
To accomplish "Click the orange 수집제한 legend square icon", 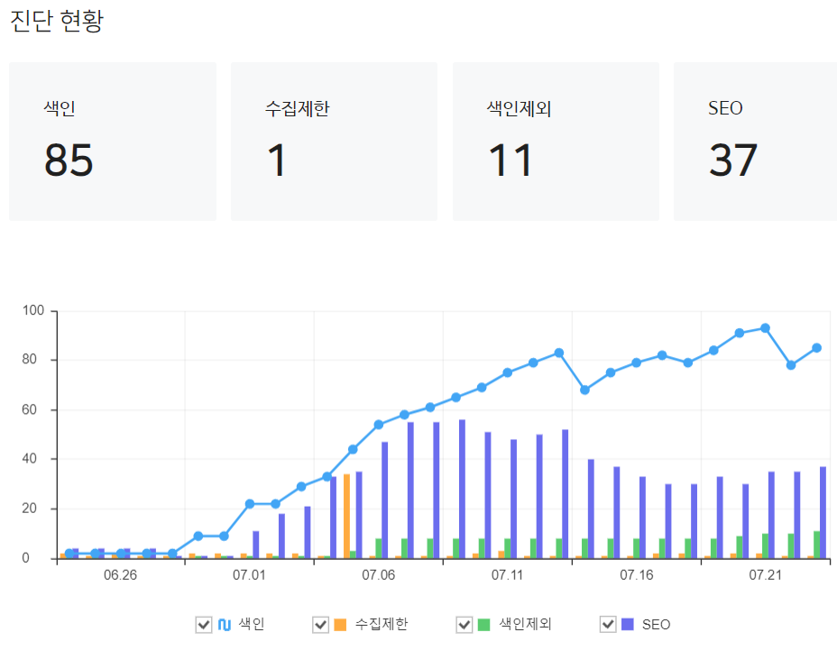I will pos(339,623).
